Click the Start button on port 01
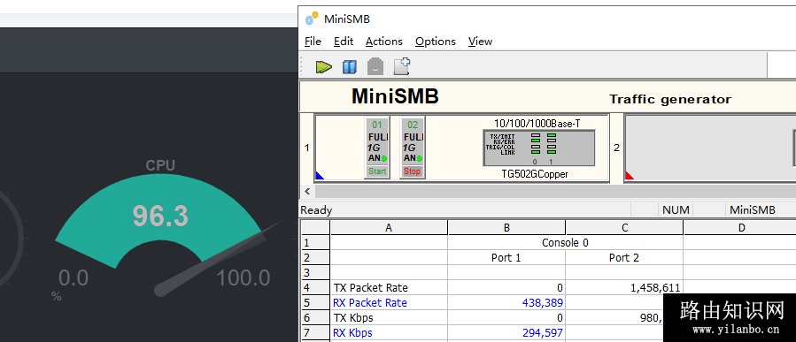 [377, 171]
